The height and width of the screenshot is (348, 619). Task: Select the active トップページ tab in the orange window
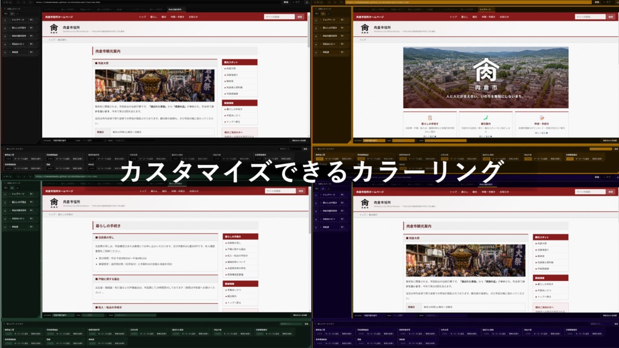pyautogui.click(x=485, y=10)
